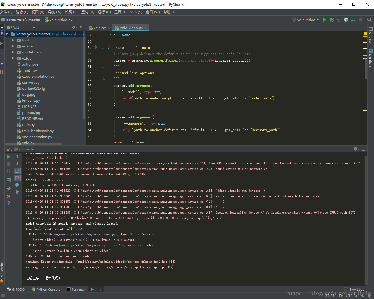Viewport: 374px width, 299px height.
Task: Follow the yolo.py traceback link
Action: click(73, 246)
